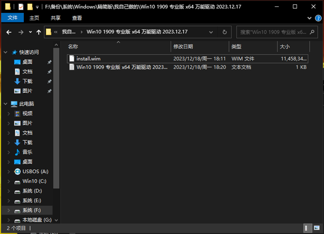The image size is (324, 234).
Task: Expand the Win10 (C:) drive node
Action: [8, 181]
